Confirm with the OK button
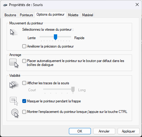142x137 pixels. tap(80, 131)
